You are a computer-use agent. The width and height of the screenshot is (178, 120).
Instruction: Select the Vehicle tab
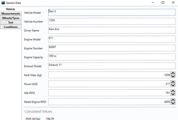tap(11, 9)
